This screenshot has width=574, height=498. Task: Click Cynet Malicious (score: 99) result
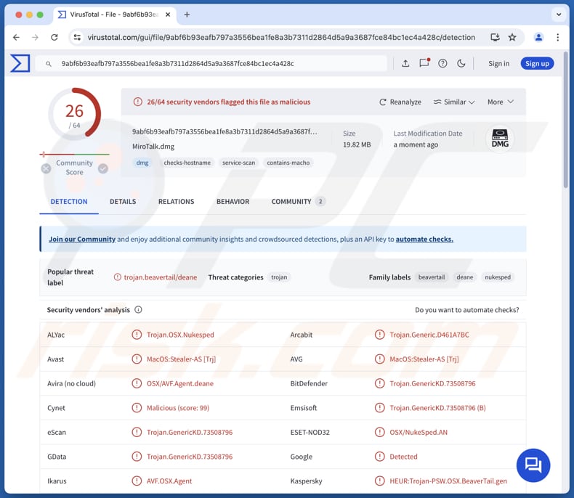[177, 408]
